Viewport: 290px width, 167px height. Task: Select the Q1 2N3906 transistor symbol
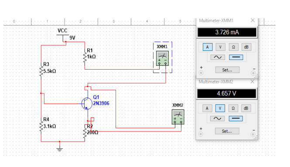click(86, 104)
